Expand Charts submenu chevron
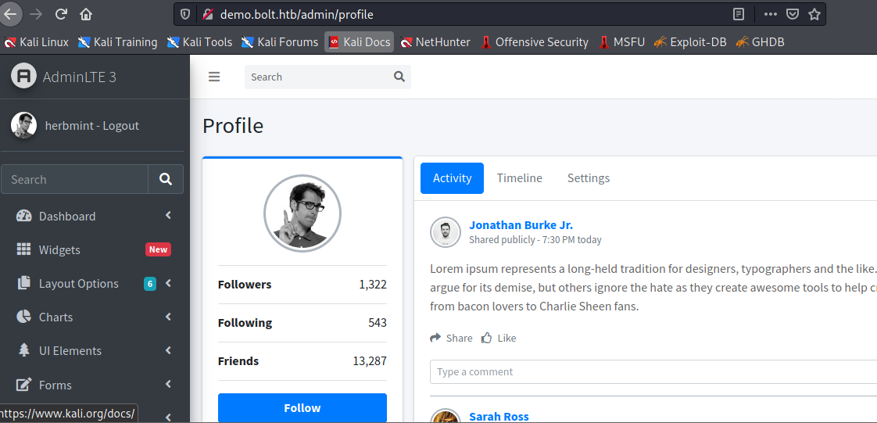This screenshot has height=423, width=877. [168, 317]
